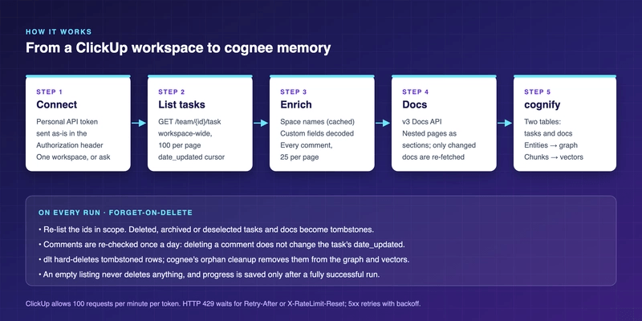Click the text 'sections; only changed'
642x321 pixels.
click(439, 145)
